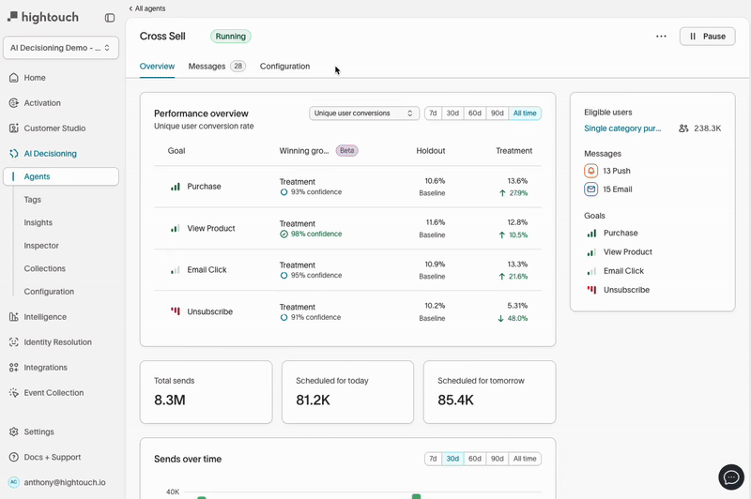Open Event Collection in the sidebar
Viewport: 751px width, 499px height.
point(54,393)
